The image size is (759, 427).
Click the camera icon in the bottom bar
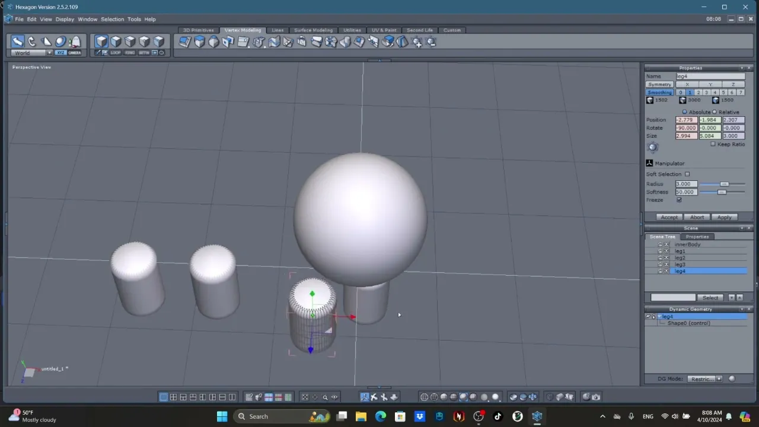(596, 397)
